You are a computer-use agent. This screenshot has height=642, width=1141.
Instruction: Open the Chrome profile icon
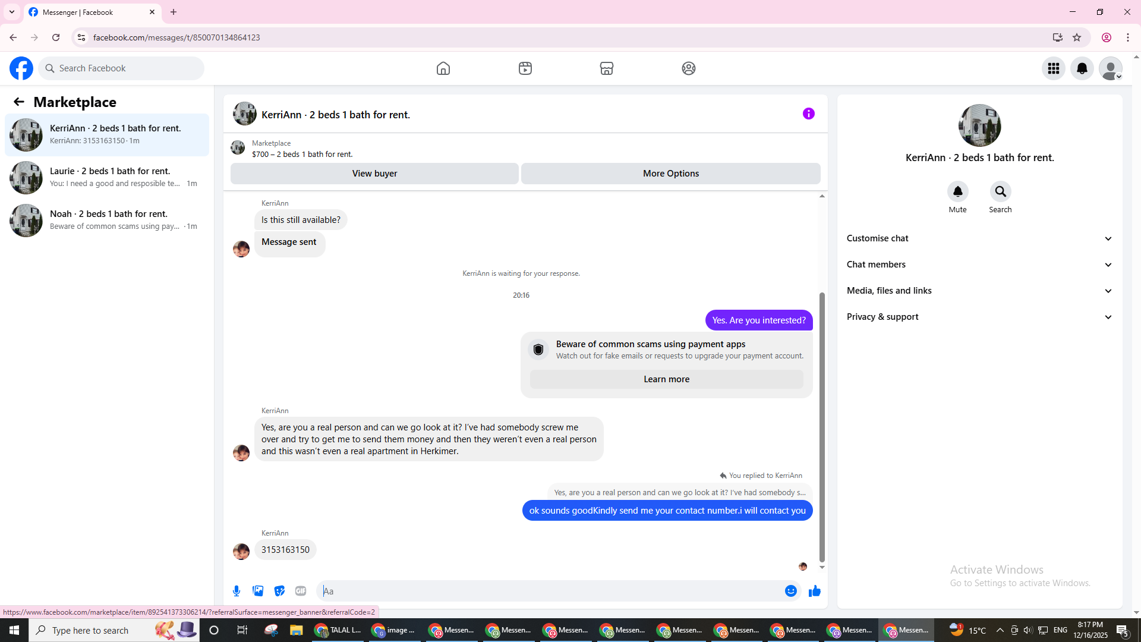pyautogui.click(x=1107, y=37)
